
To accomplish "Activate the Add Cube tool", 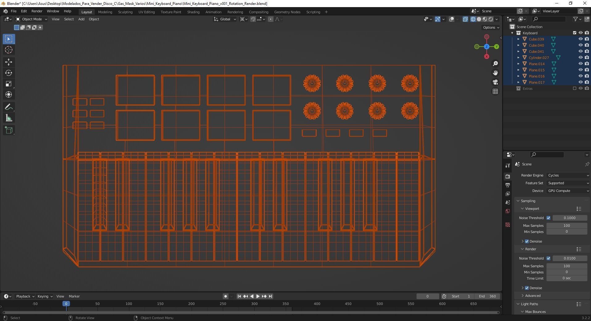I will (x=9, y=130).
